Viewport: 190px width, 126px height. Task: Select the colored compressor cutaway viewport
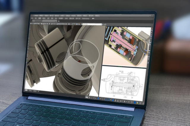tap(126, 46)
